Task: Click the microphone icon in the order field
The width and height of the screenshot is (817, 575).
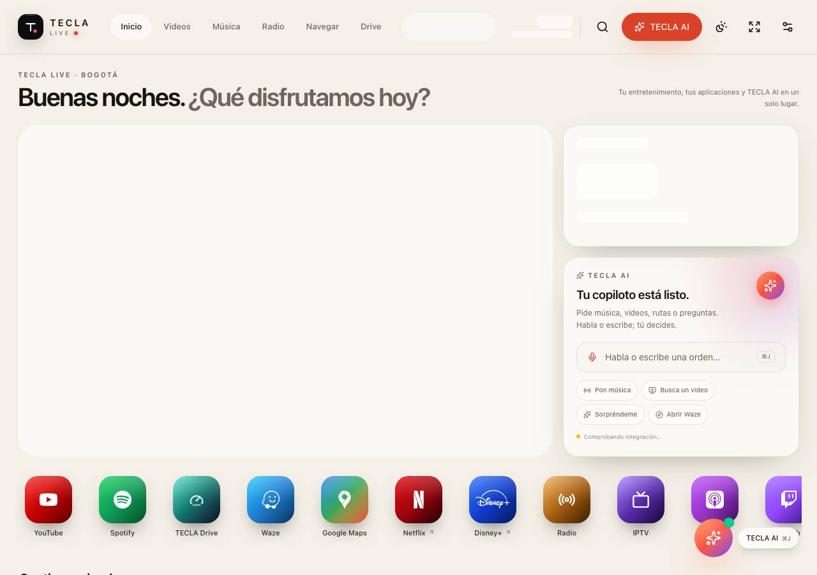Action: pyautogui.click(x=592, y=357)
